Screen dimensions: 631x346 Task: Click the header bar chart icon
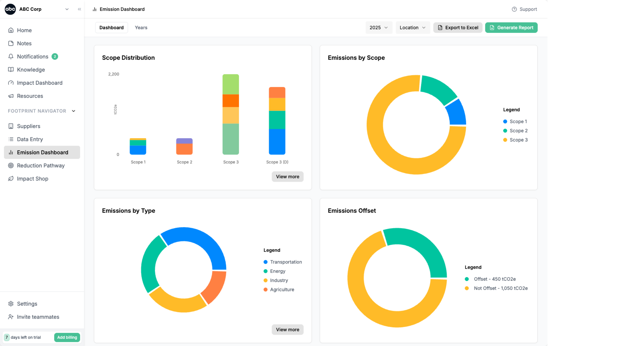pos(95,9)
